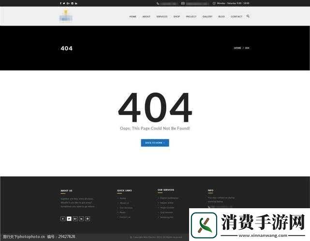Click the ABOUT US footer heading
This screenshot has height=241, width=310.
pyautogui.click(x=66, y=191)
